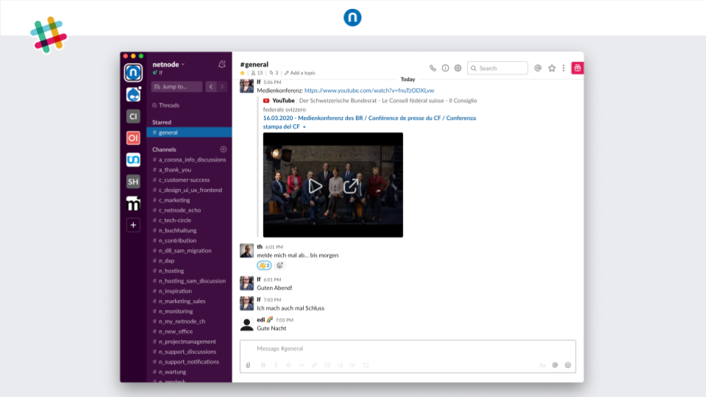Viewport: 706px width, 397px height.
Task: Play the embedded Medienkonferenz video
Action: [315, 186]
